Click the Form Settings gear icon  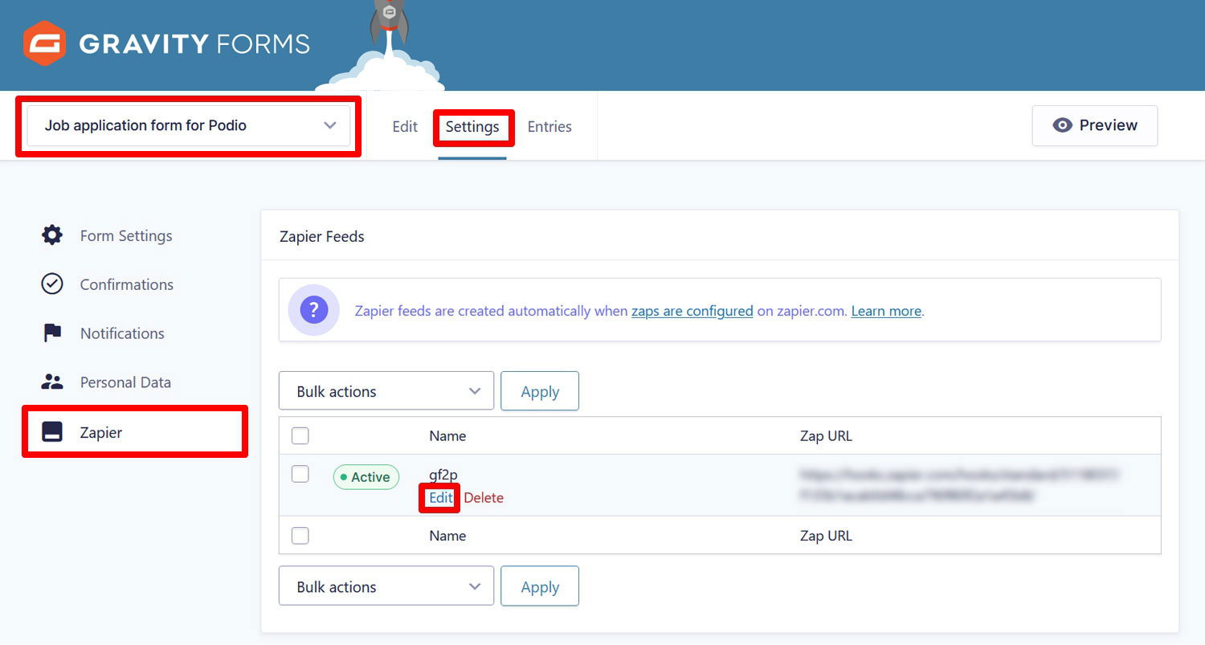52,235
